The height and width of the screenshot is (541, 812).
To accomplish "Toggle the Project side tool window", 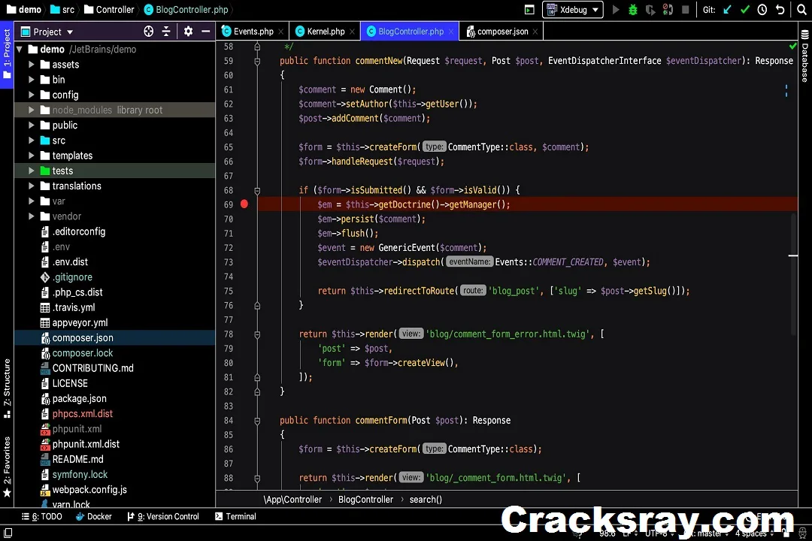I will click(7, 54).
